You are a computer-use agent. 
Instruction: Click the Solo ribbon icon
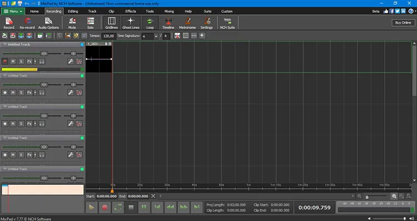tap(91, 23)
